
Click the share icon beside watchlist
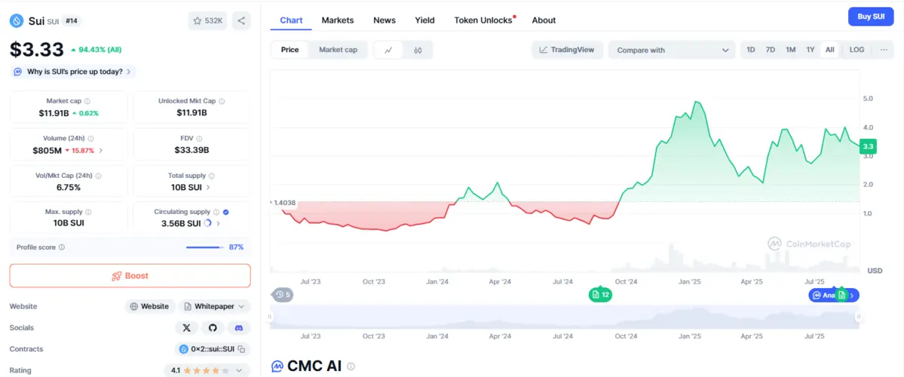pos(241,20)
